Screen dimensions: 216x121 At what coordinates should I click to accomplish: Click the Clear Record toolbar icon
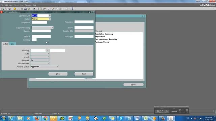[45, 9]
